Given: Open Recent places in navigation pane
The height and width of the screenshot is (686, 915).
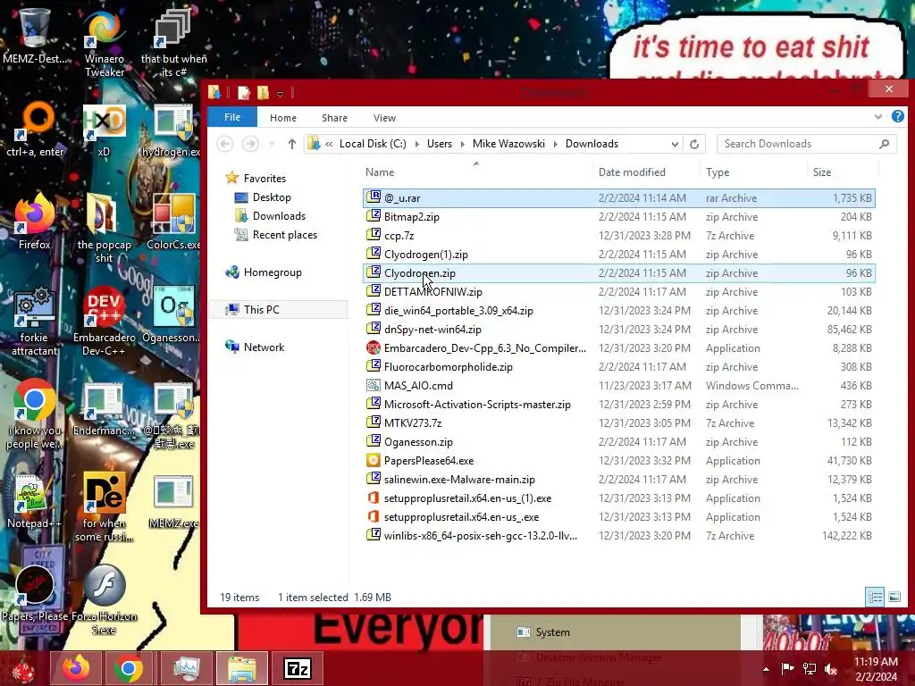Looking at the screenshot, I should tap(285, 235).
